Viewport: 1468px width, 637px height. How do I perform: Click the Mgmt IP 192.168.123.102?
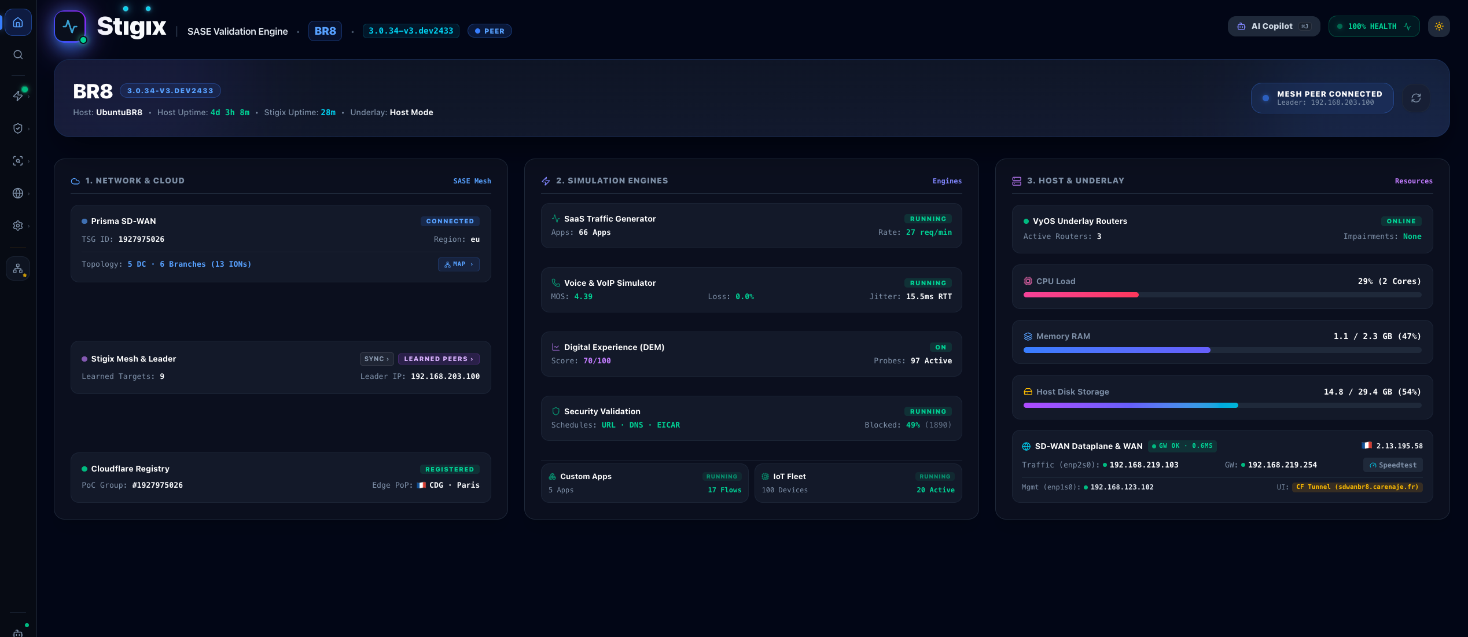(x=1122, y=487)
